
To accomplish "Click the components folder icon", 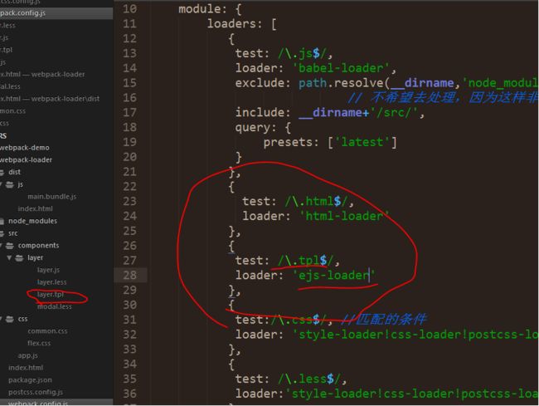I will (x=10, y=246).
